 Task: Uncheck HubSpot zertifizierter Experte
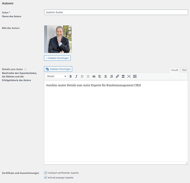(45, 173)
